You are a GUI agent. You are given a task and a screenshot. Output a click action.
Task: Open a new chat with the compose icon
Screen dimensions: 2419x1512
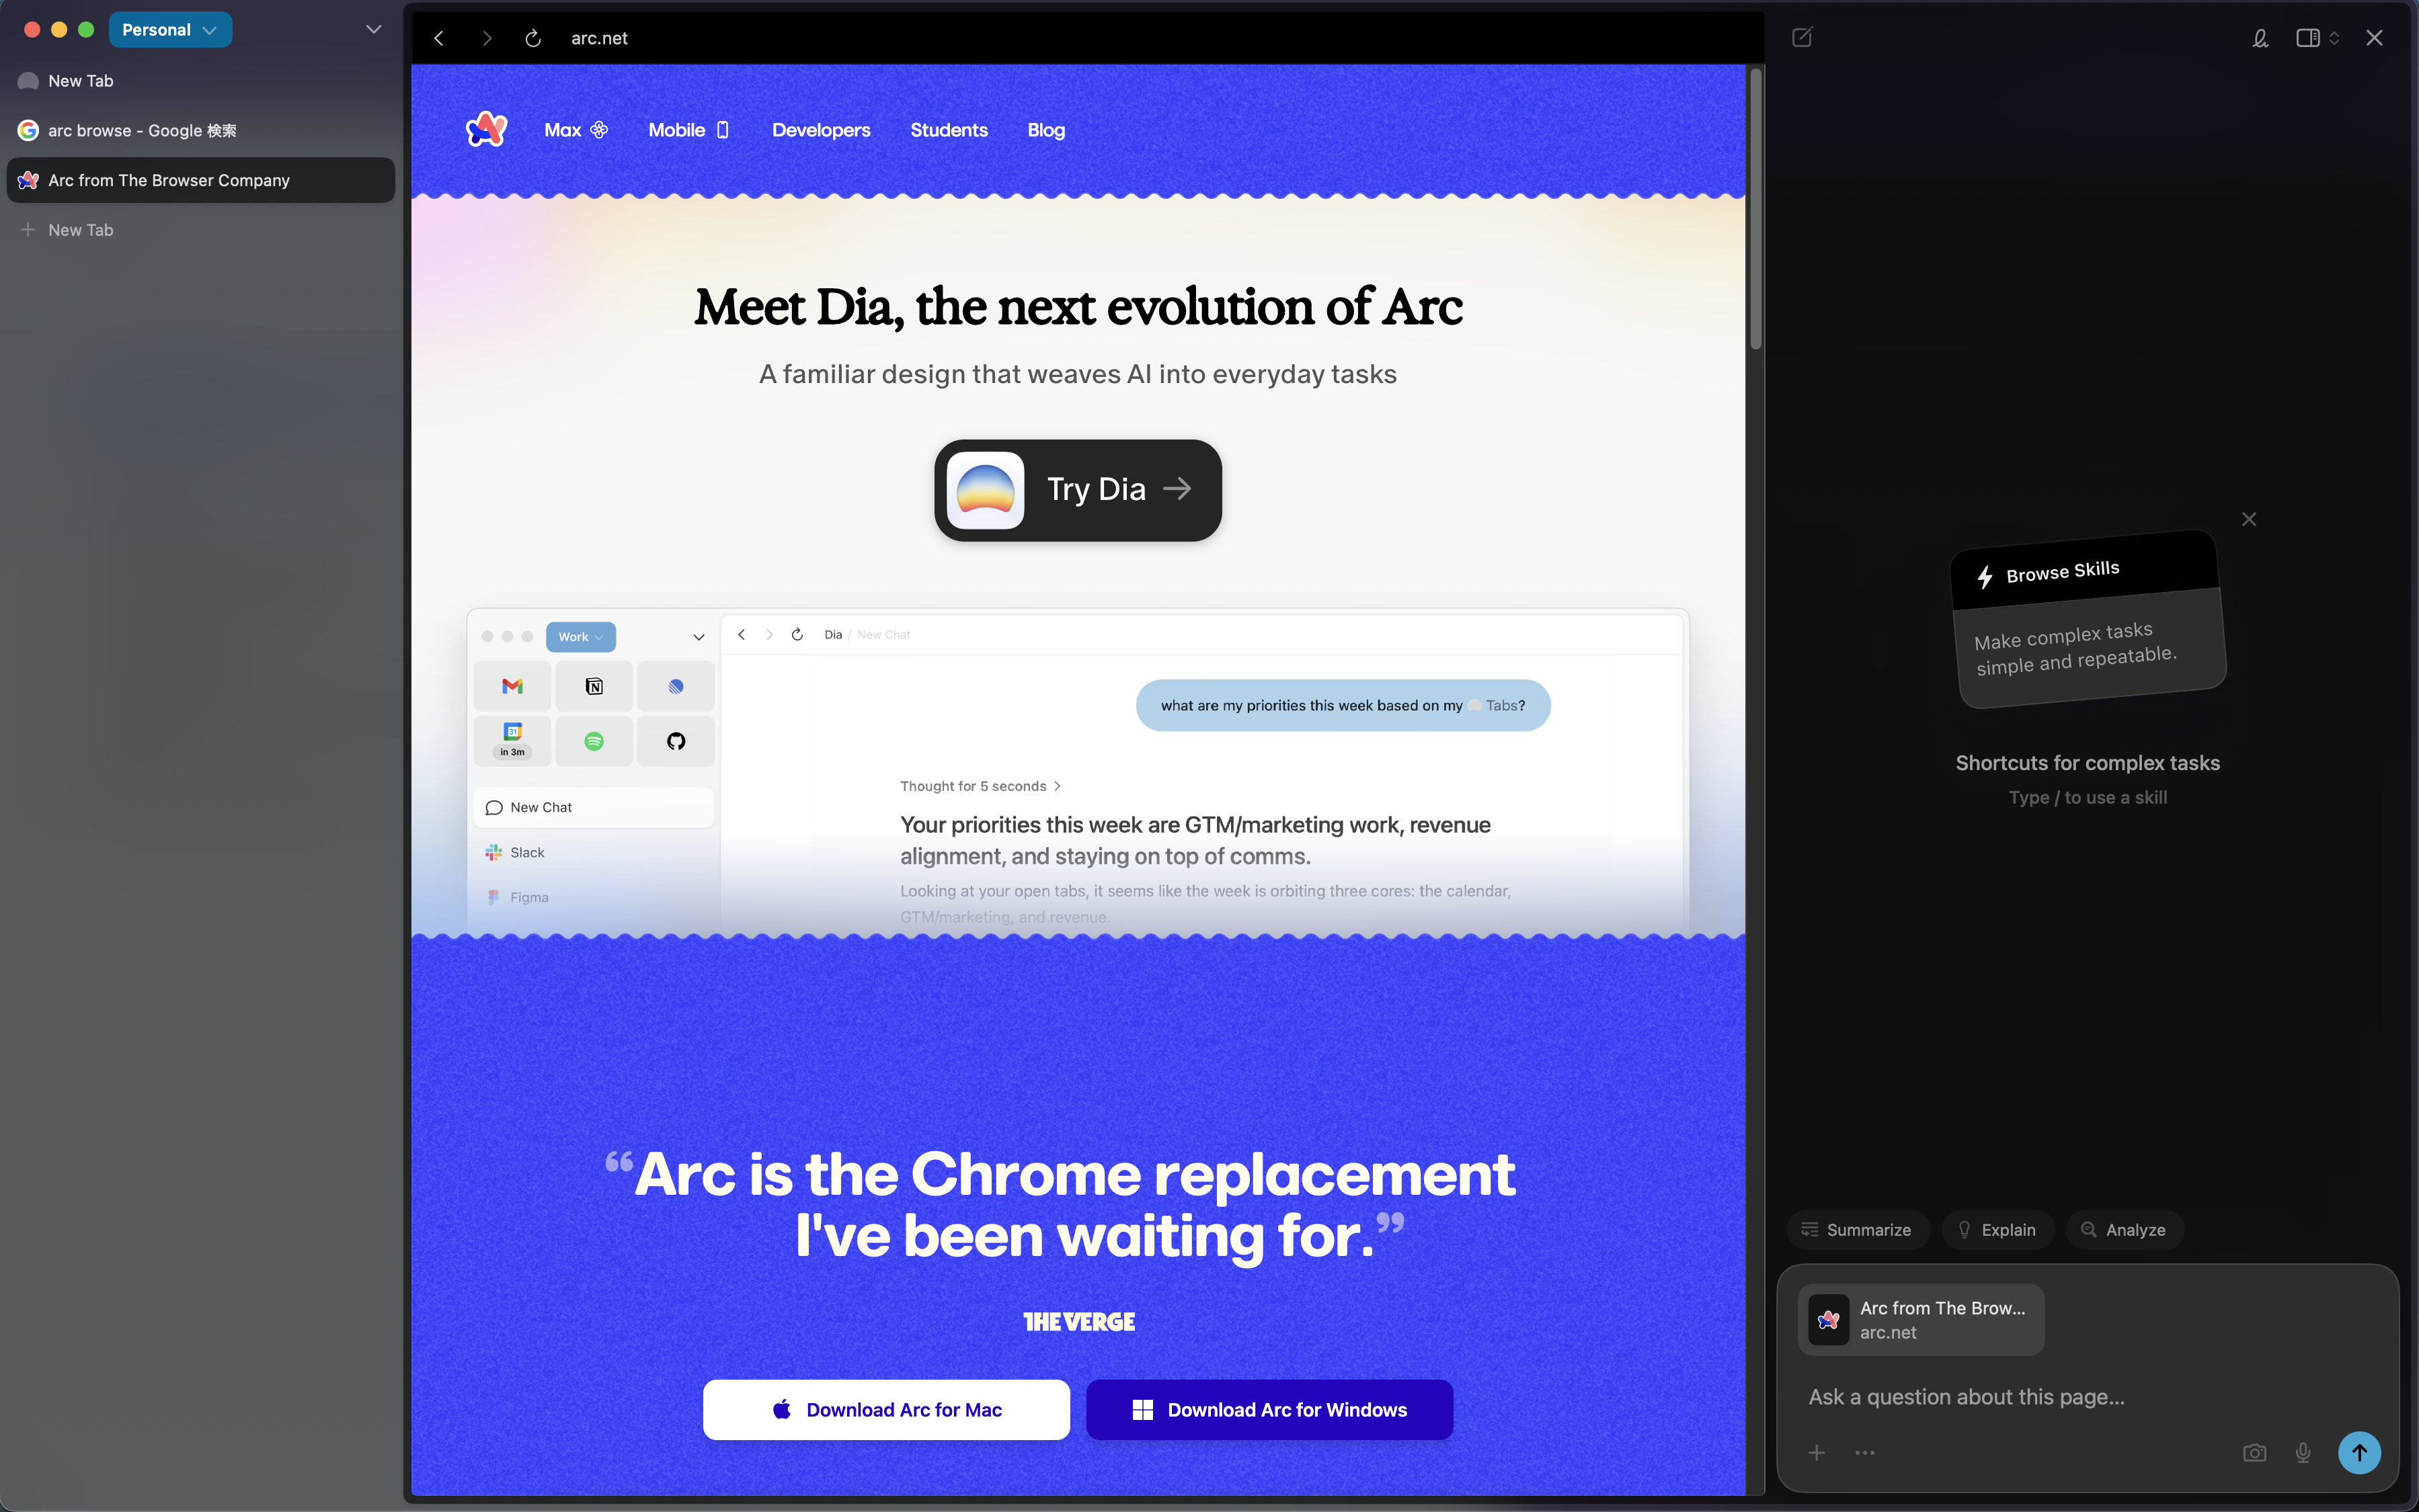1802,37
